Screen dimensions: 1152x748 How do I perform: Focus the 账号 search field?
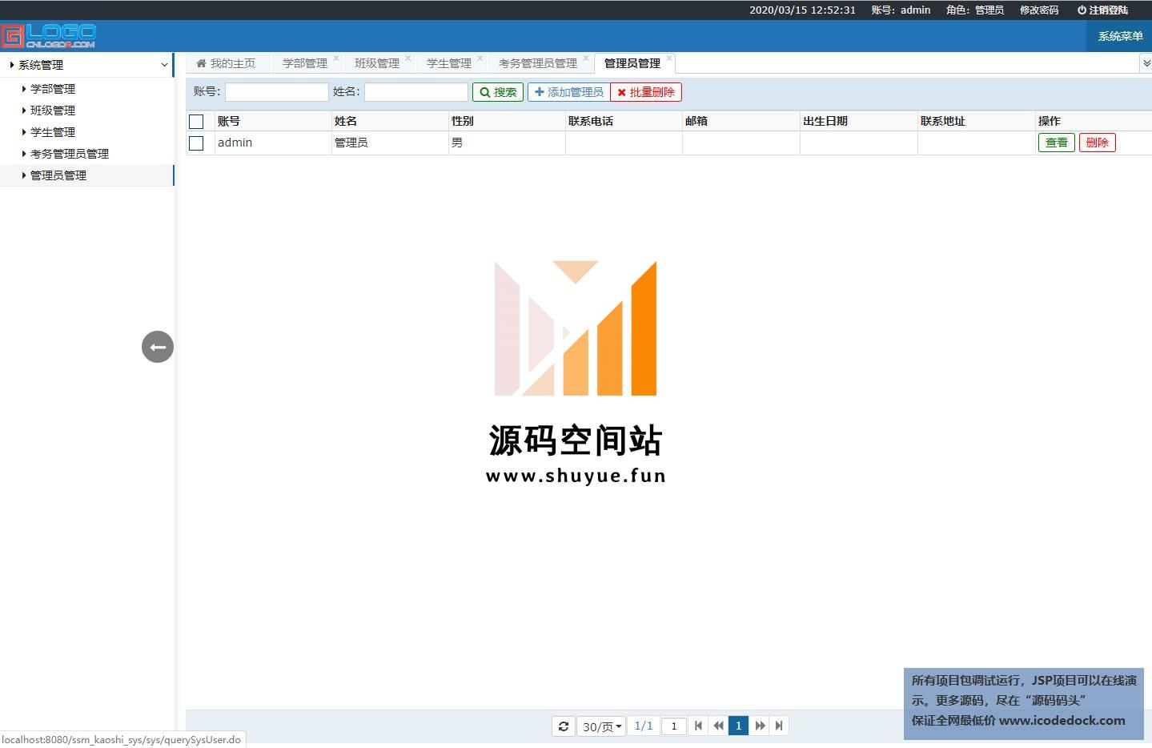[x=277, y=92]
